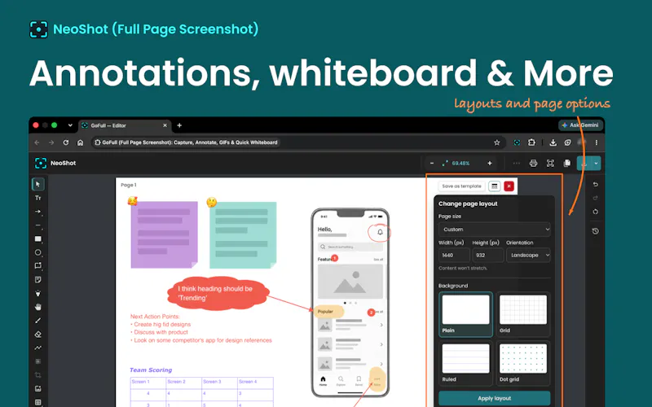Click the reset rotate icon
Screen dimensions: 652x407
[596, 212]
